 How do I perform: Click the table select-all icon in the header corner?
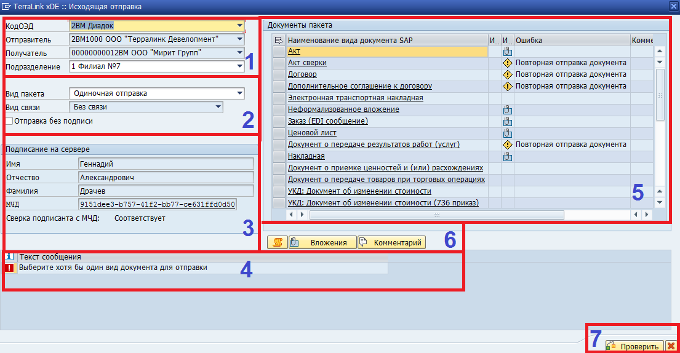tap(279, 41)
